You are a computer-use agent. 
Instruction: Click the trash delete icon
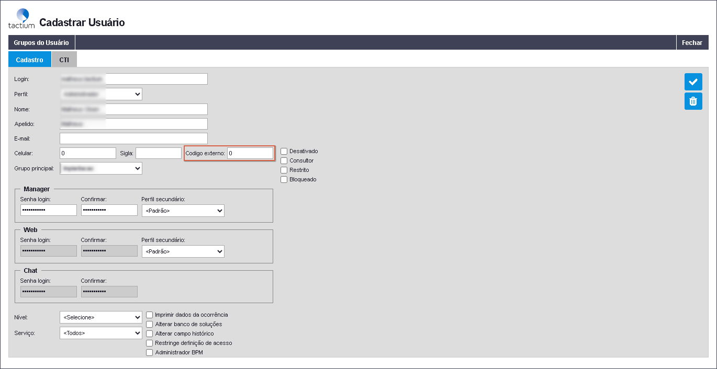tap(693, 101)
